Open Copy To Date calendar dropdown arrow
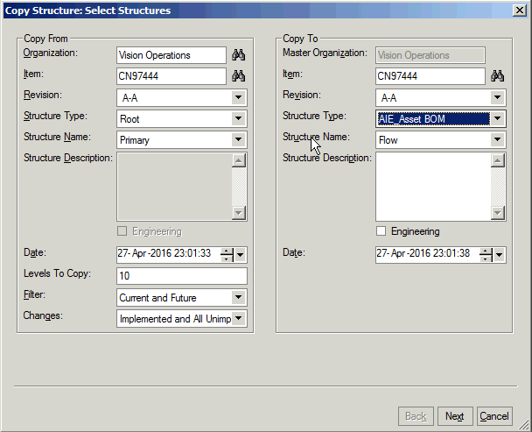The height and width of the screenshot is (432, 532). 499,255
